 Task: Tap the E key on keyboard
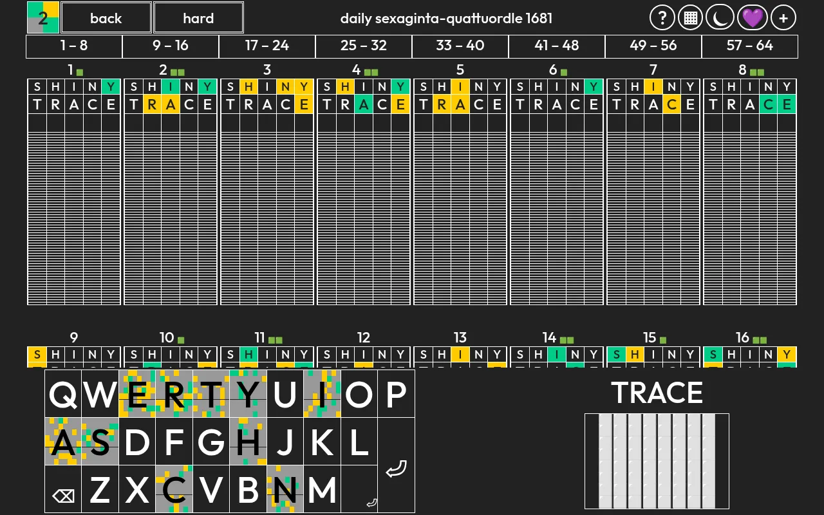137,394
